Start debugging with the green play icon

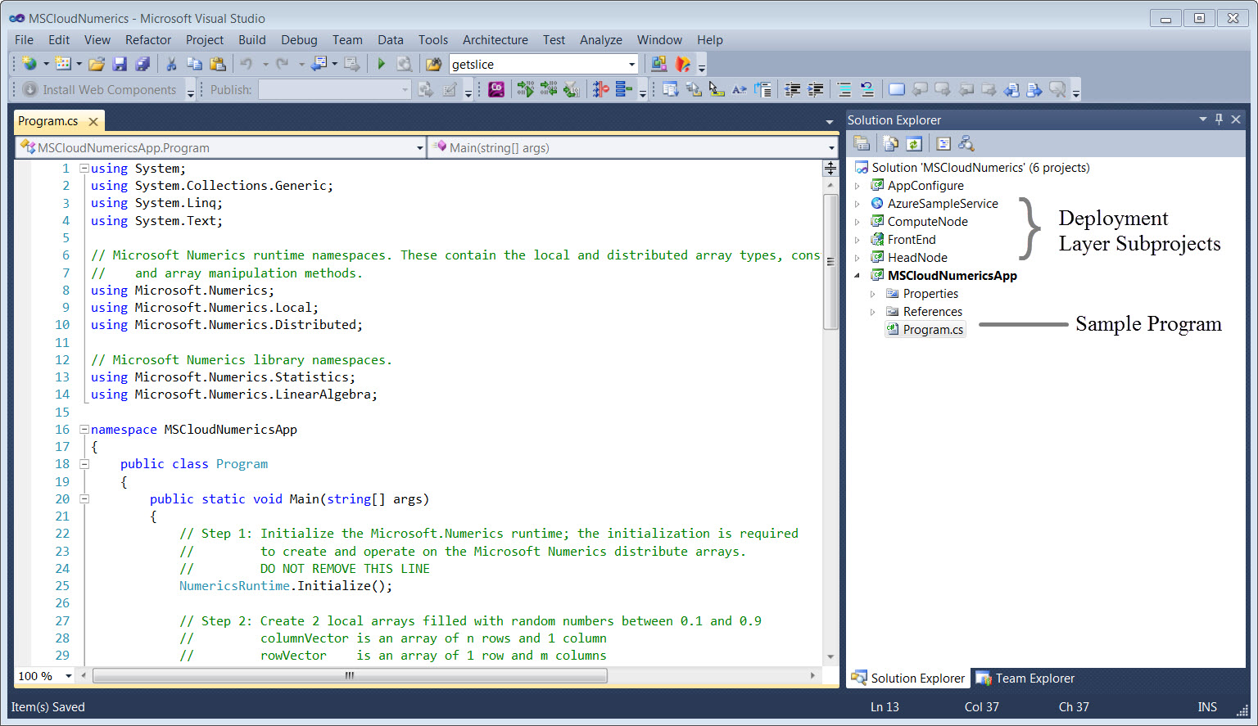[x=381, y=64]
